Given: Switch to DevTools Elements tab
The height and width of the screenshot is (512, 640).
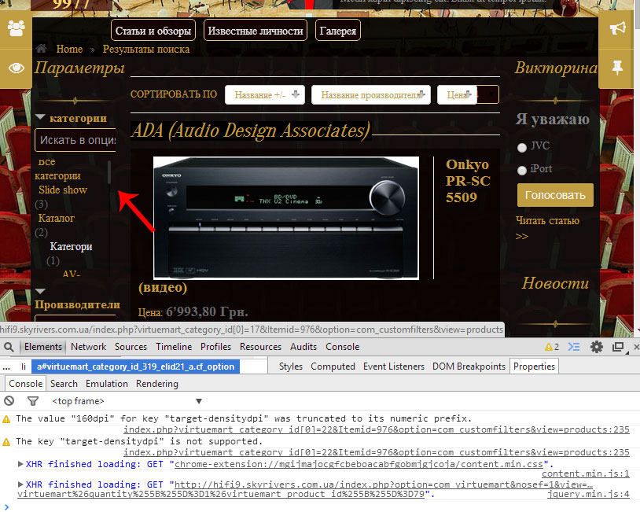Looking at the screenshot, I should (43, 347).
